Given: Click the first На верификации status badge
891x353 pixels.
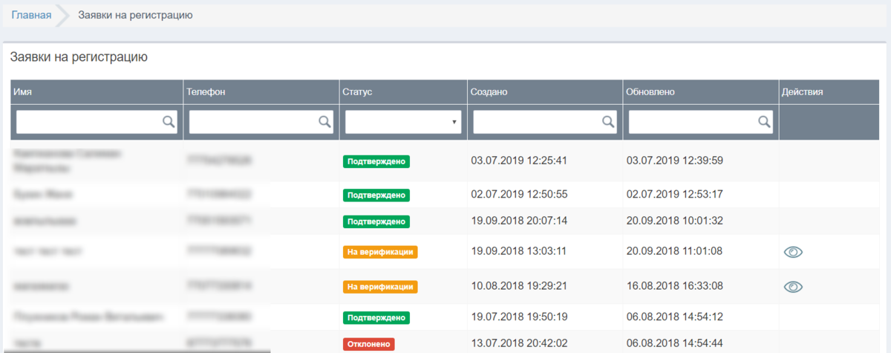Looking at the screenshot, I should tap(380, 252).
